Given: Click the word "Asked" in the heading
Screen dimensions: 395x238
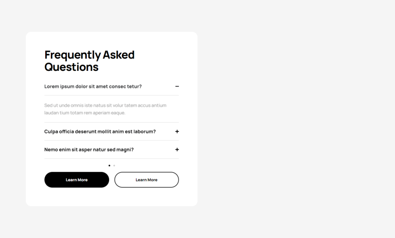Looking at the screenshot, I should click(118, 55).
